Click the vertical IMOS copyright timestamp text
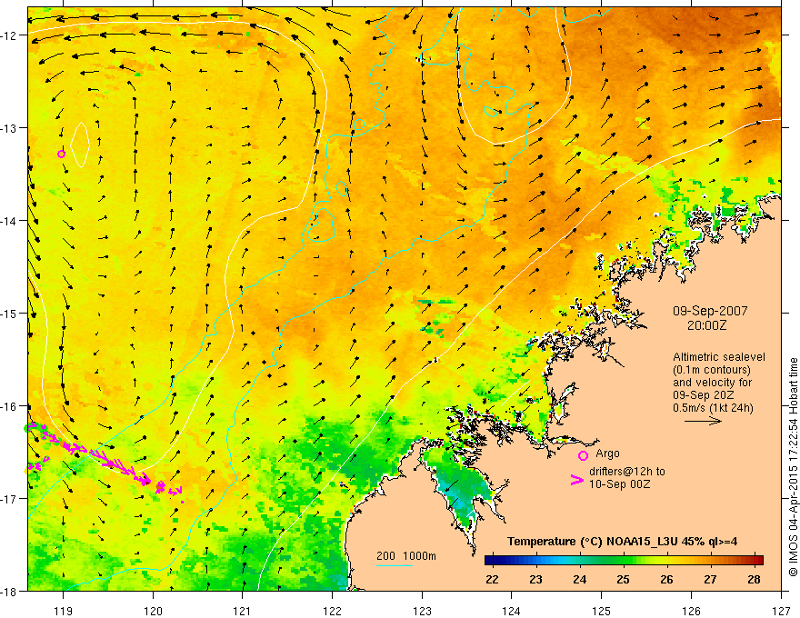The height and width of the screenshot is (618, 800). 794,467
